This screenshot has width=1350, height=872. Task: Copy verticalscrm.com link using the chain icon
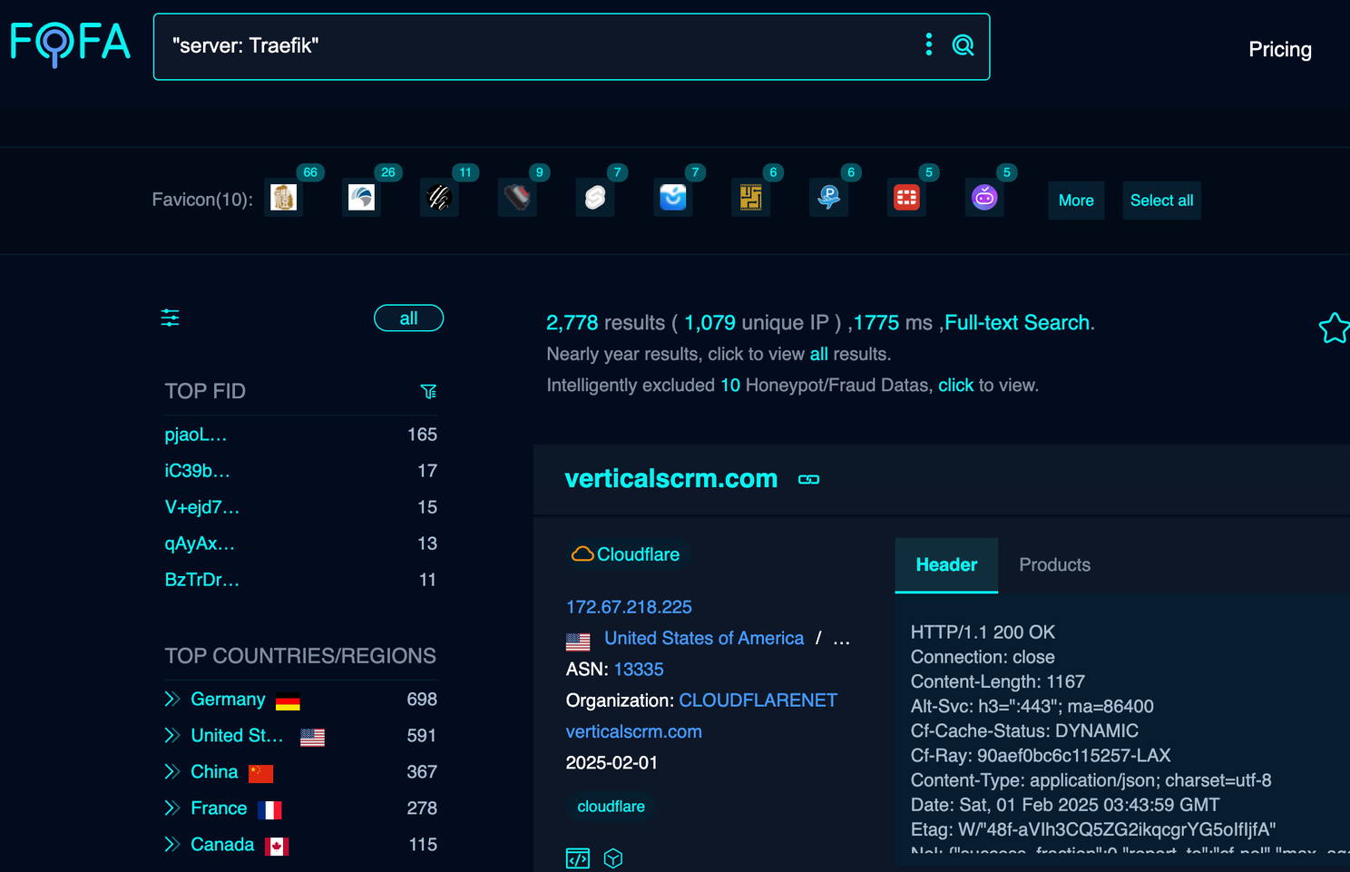(807, 479)
